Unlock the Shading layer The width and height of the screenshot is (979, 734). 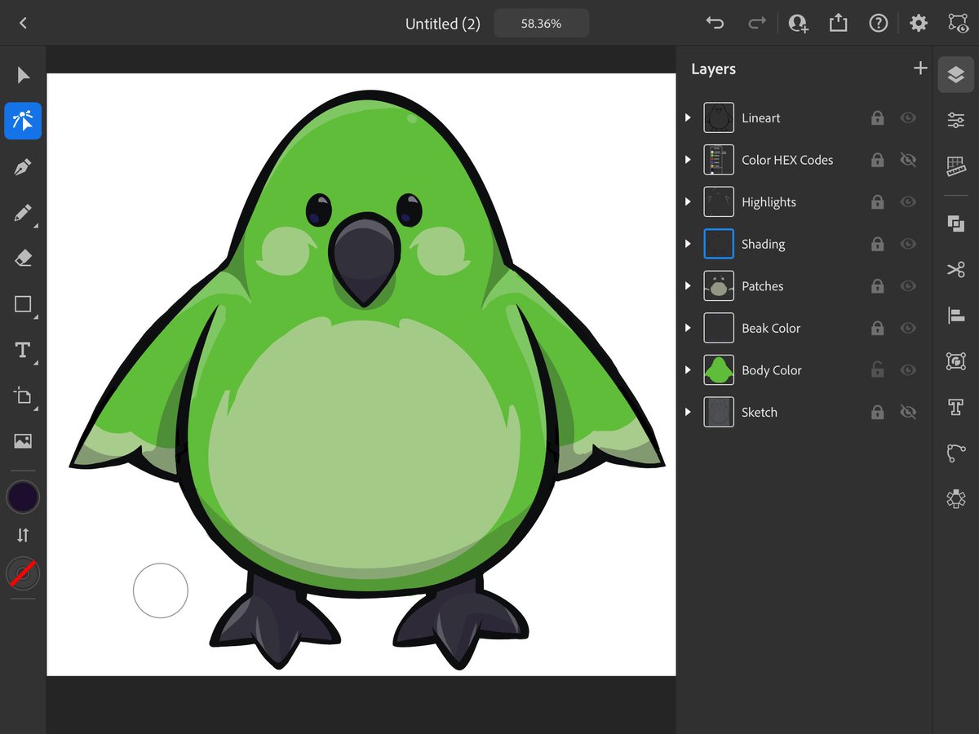coord(878,244)
